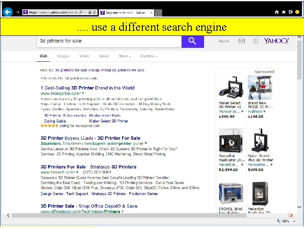The height and width of the screenshot is (228, 304).
Task: Switch to the Images tab
Action: tap(63, 56)
